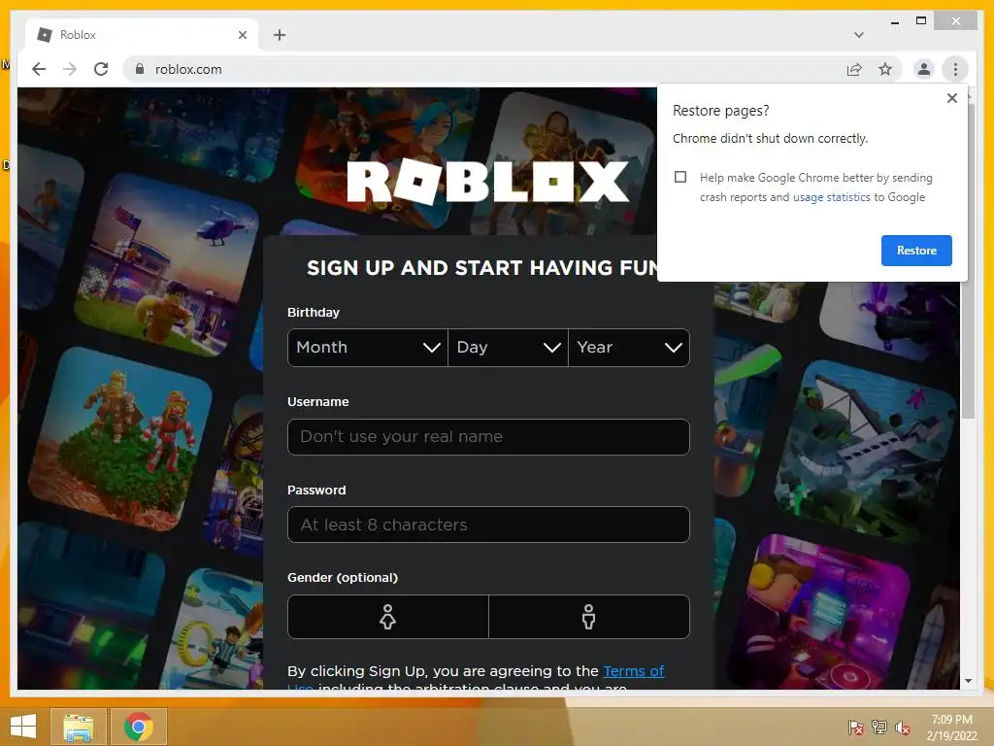
Task: Expand the Day dropdown
Action: 508,348
